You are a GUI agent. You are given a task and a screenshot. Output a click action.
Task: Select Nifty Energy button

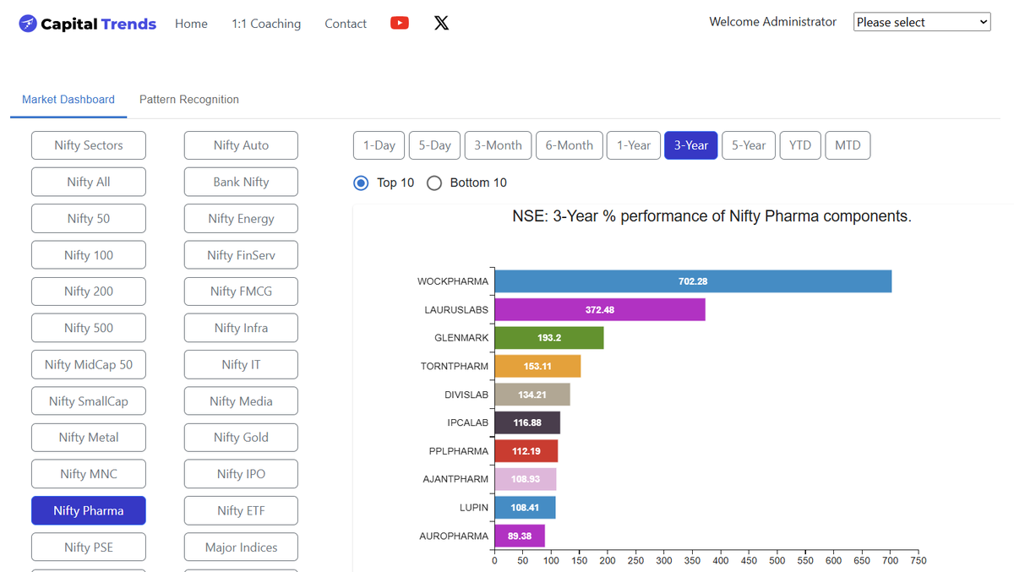click(x=241, y=218)
